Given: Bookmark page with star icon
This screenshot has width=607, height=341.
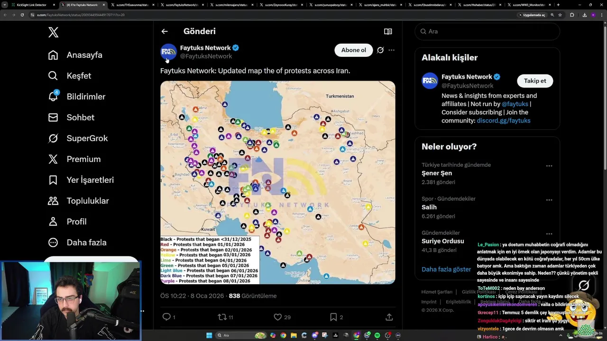Looking at the screenshot, I should [x=560, y=15].
